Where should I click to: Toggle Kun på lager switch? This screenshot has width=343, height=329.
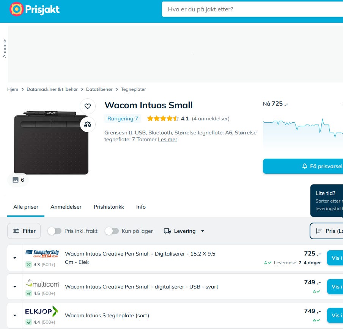click(x=112, y=231)
